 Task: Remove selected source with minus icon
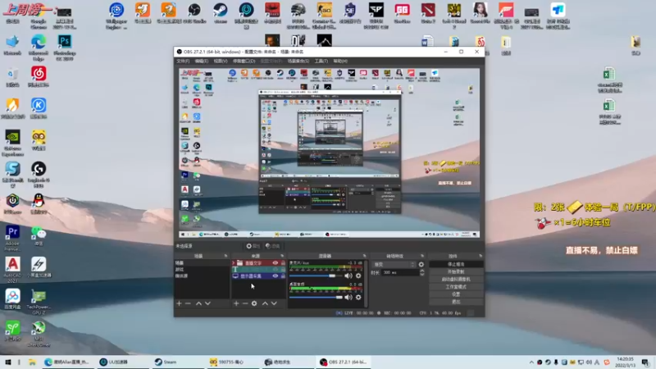point(245,303)
